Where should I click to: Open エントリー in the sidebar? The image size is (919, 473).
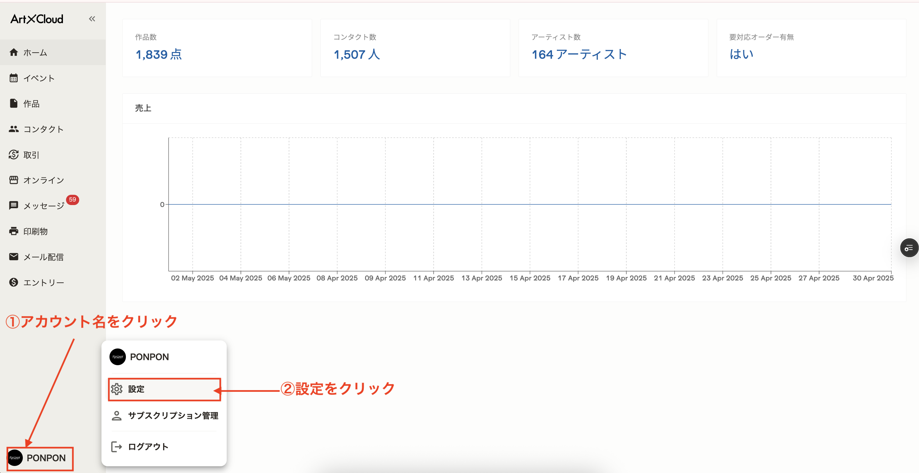(53, 282)
